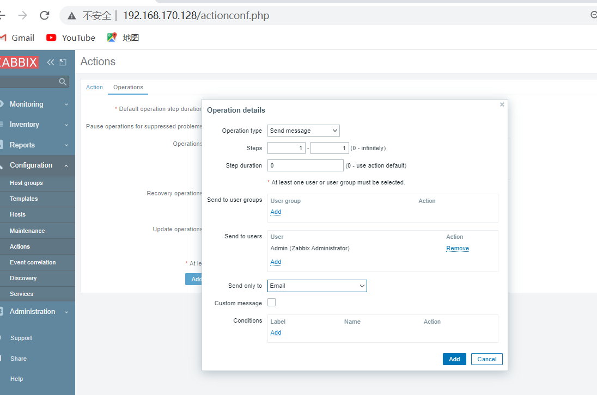597x395 pixels.
Task: Collapse the Zabbix sidebar with double-chevron icon
Action: click(51, 63)
